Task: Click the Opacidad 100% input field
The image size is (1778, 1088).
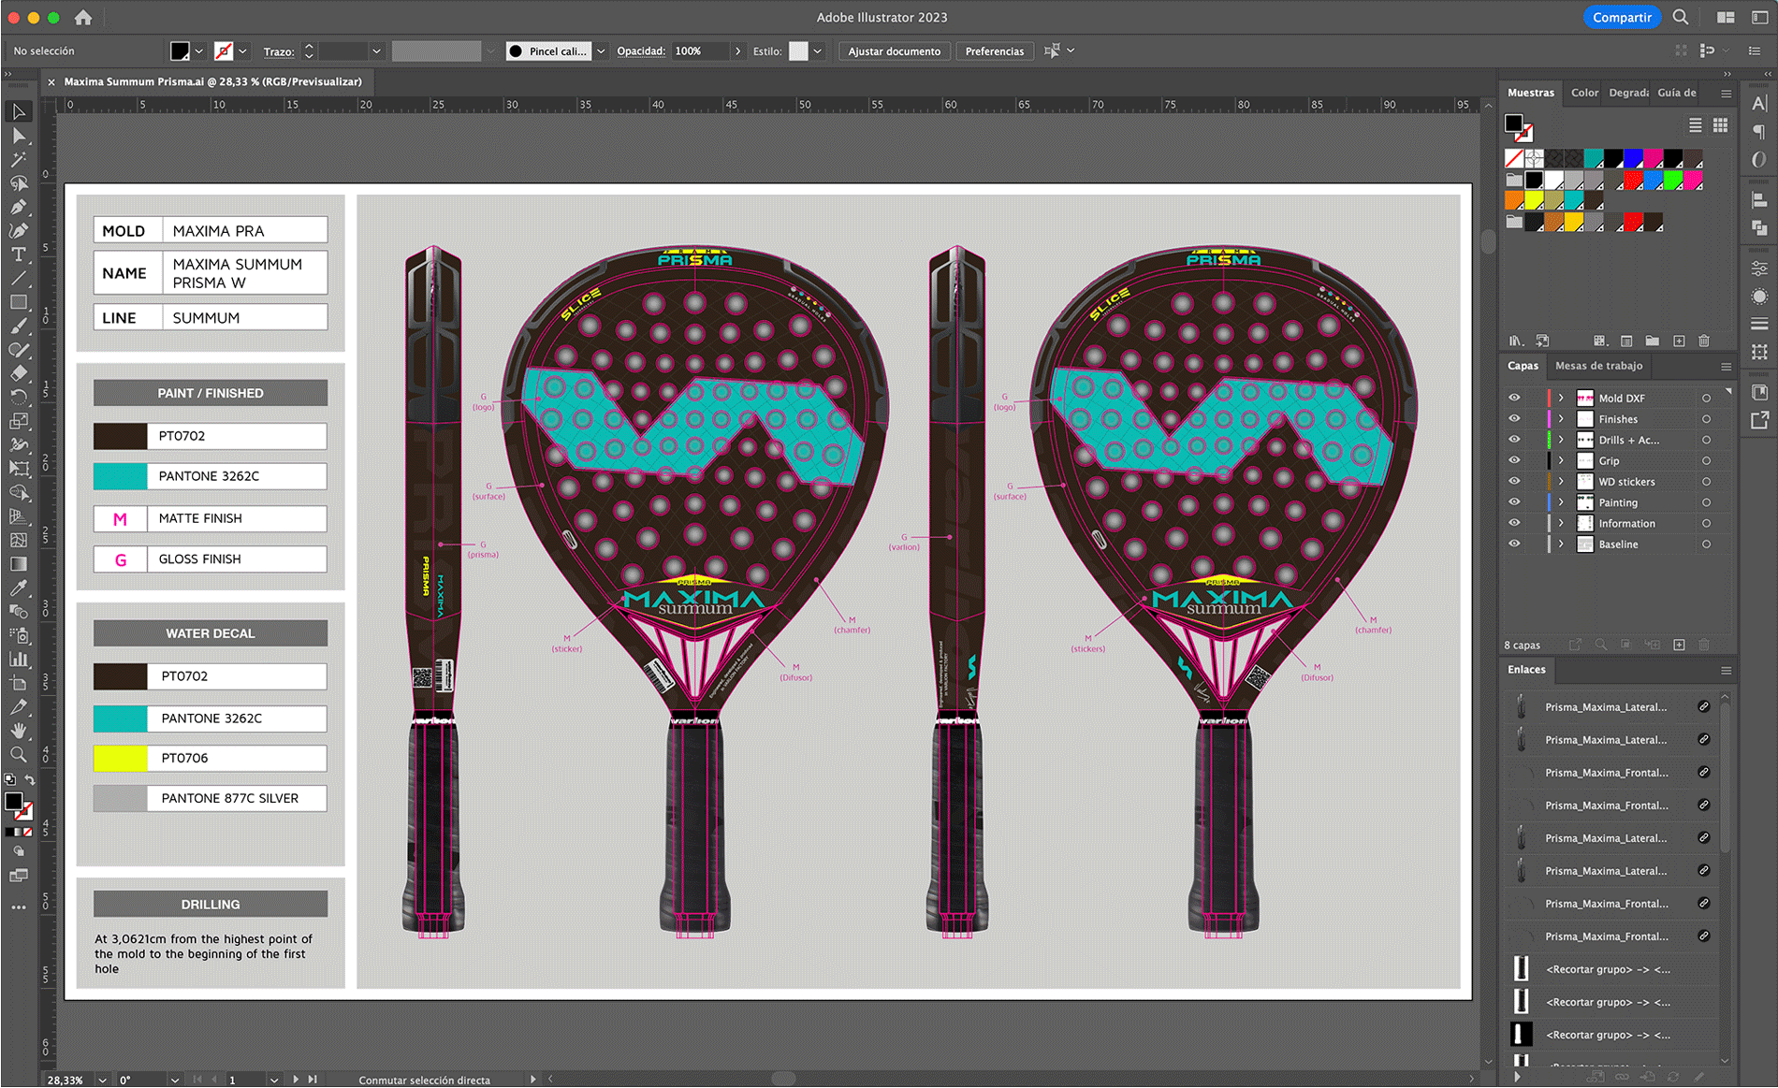Action: 700,51
